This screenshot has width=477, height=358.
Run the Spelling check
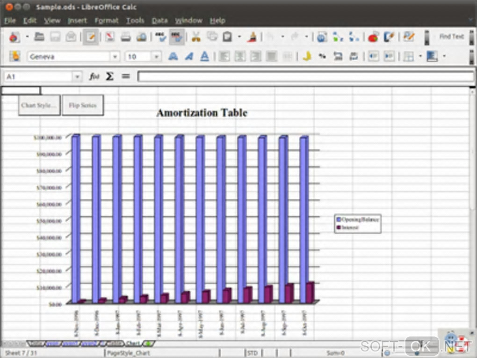click(160, 37)
